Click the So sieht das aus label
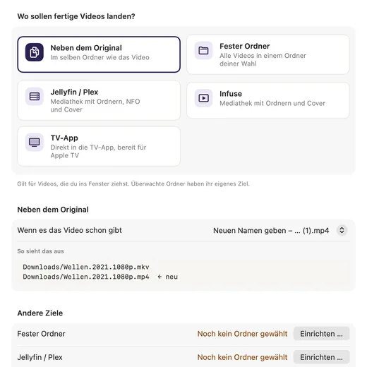367x367 pixels. [x=40, y=251]
